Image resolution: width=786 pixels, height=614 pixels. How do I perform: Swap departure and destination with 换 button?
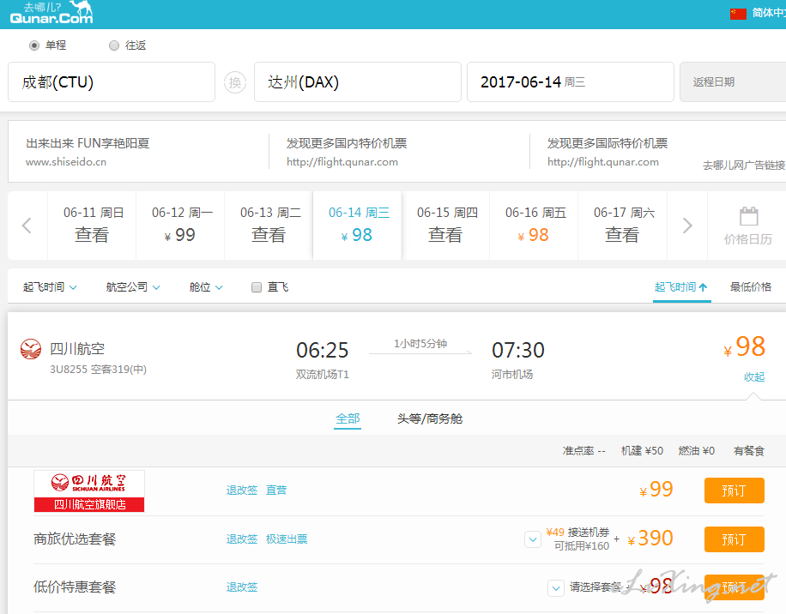click(x=234, y=82)
